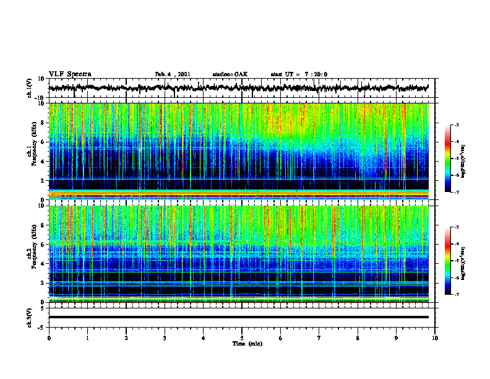Click the ch.1(V) waveform axis label

tap(30, 88)
